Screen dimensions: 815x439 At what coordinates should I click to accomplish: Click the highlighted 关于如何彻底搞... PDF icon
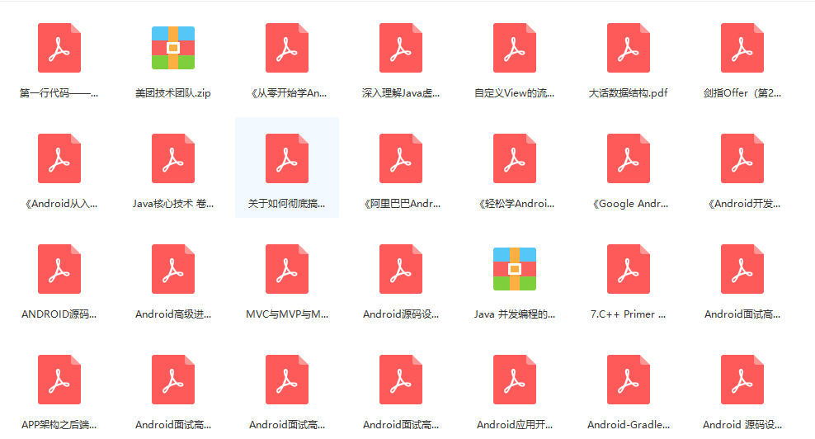[287, 158]
